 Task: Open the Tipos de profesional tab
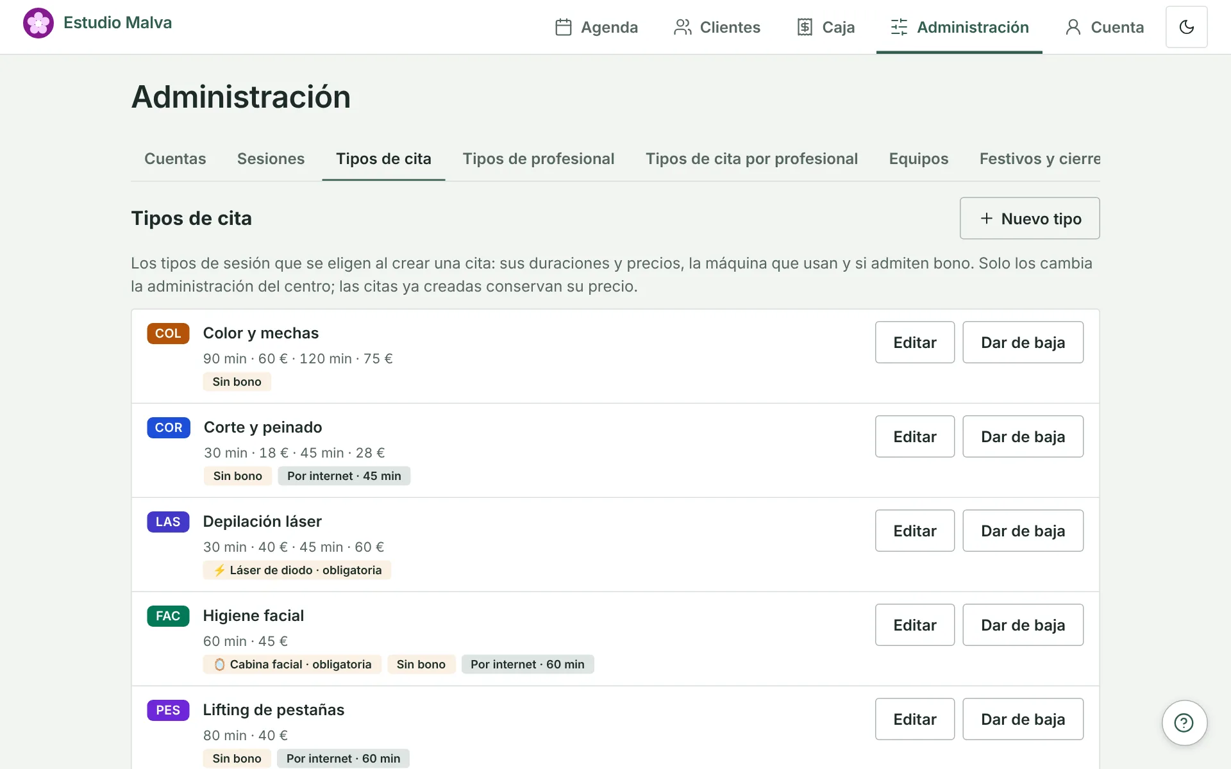click(539, 159)
